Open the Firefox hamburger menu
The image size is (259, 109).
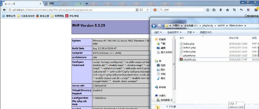tap(256, 10)
